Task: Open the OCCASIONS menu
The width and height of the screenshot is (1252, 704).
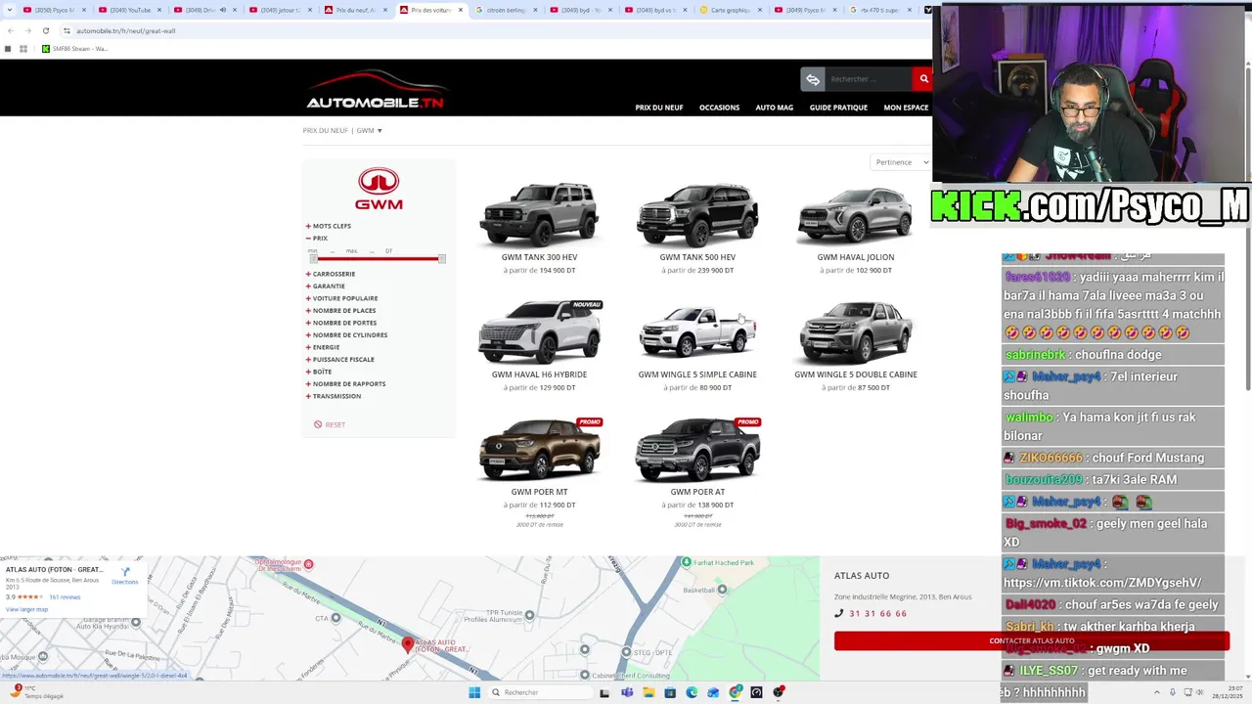Action: coord(719,108)
